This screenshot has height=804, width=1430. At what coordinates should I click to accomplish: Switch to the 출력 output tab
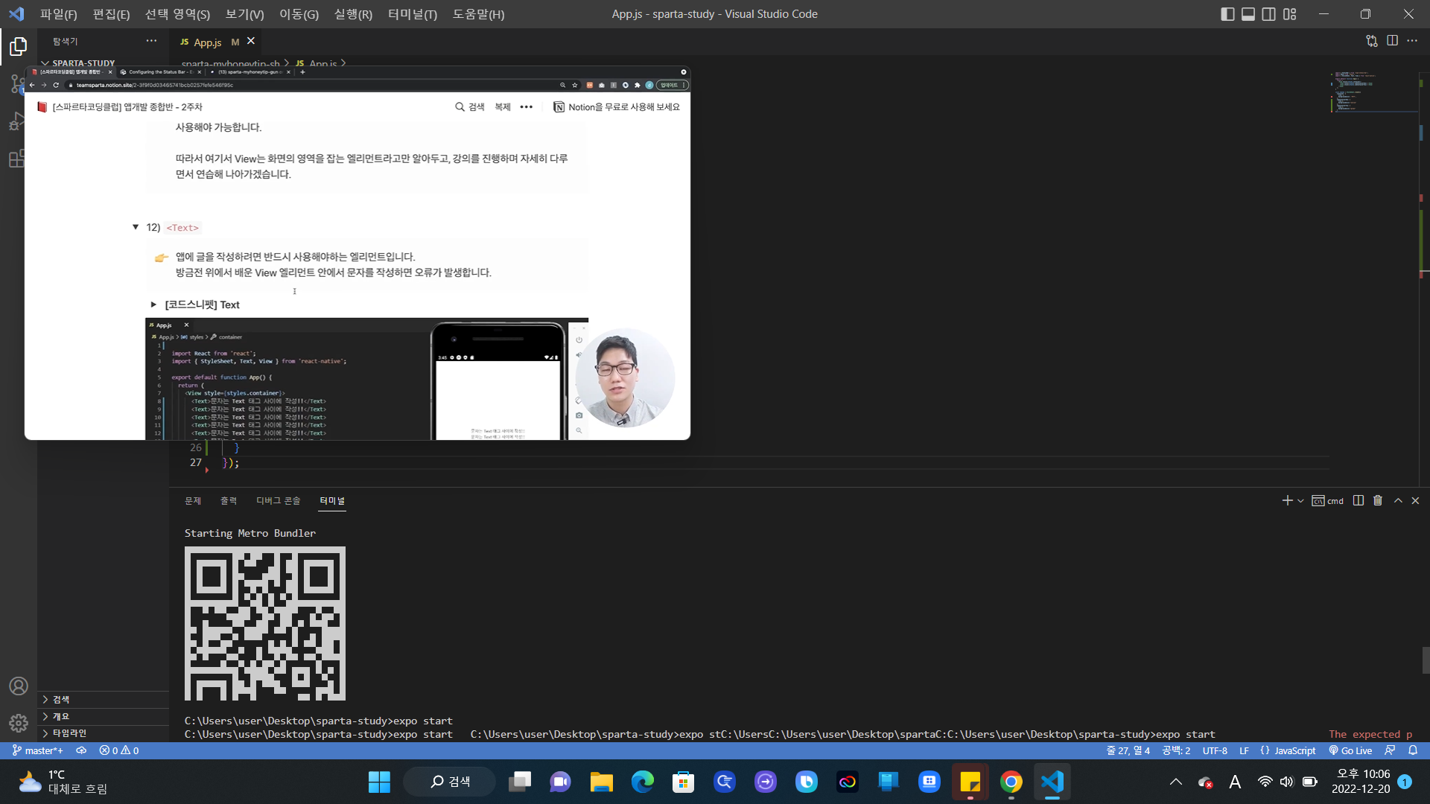(x=229, y=501)
